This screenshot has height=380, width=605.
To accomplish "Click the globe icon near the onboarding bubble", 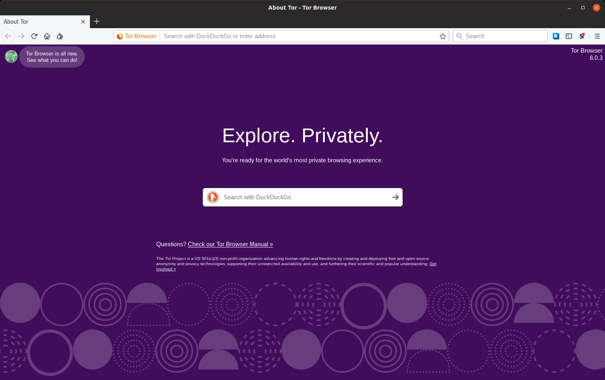I will pos(11,56).
